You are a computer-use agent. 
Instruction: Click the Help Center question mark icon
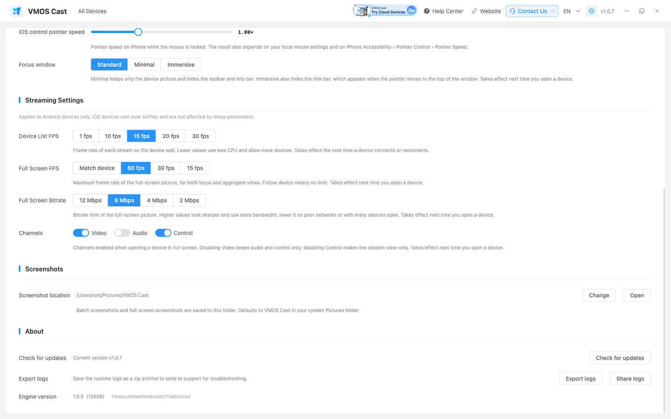pyautogui.click(x=426, y=11)
